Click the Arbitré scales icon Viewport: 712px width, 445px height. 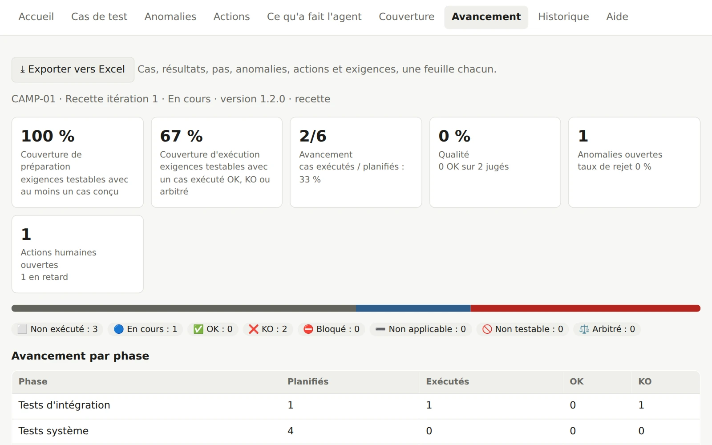click(584, 329)
